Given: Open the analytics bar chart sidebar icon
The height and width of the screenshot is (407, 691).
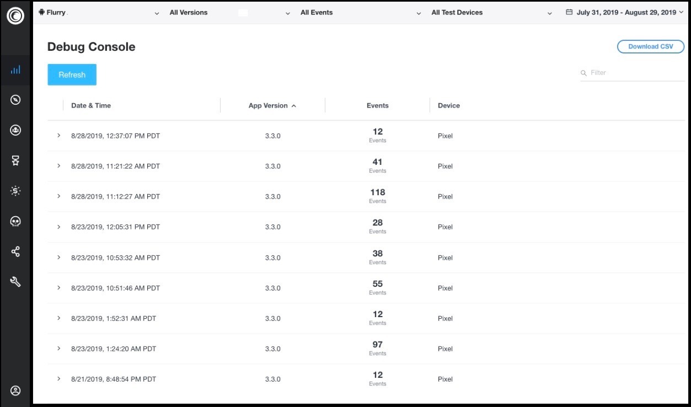Looking at the screenshot, I should (x=15, y=70).
